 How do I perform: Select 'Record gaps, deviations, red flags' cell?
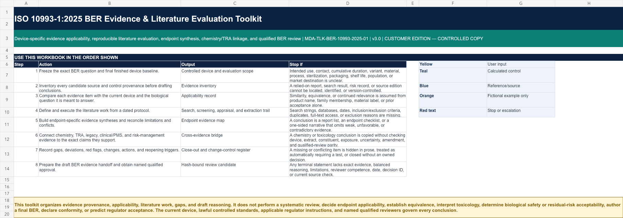point(110,154)
